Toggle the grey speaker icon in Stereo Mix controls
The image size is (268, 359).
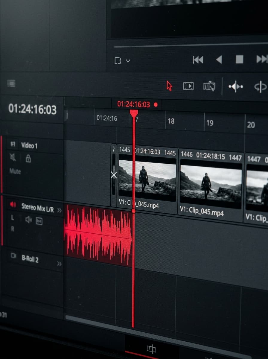click(28, 220)
